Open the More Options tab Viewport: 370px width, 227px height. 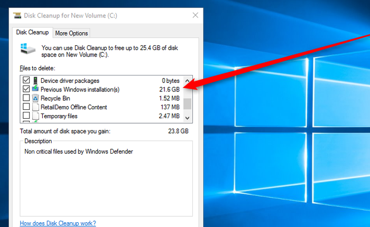[x=71, y=33]
